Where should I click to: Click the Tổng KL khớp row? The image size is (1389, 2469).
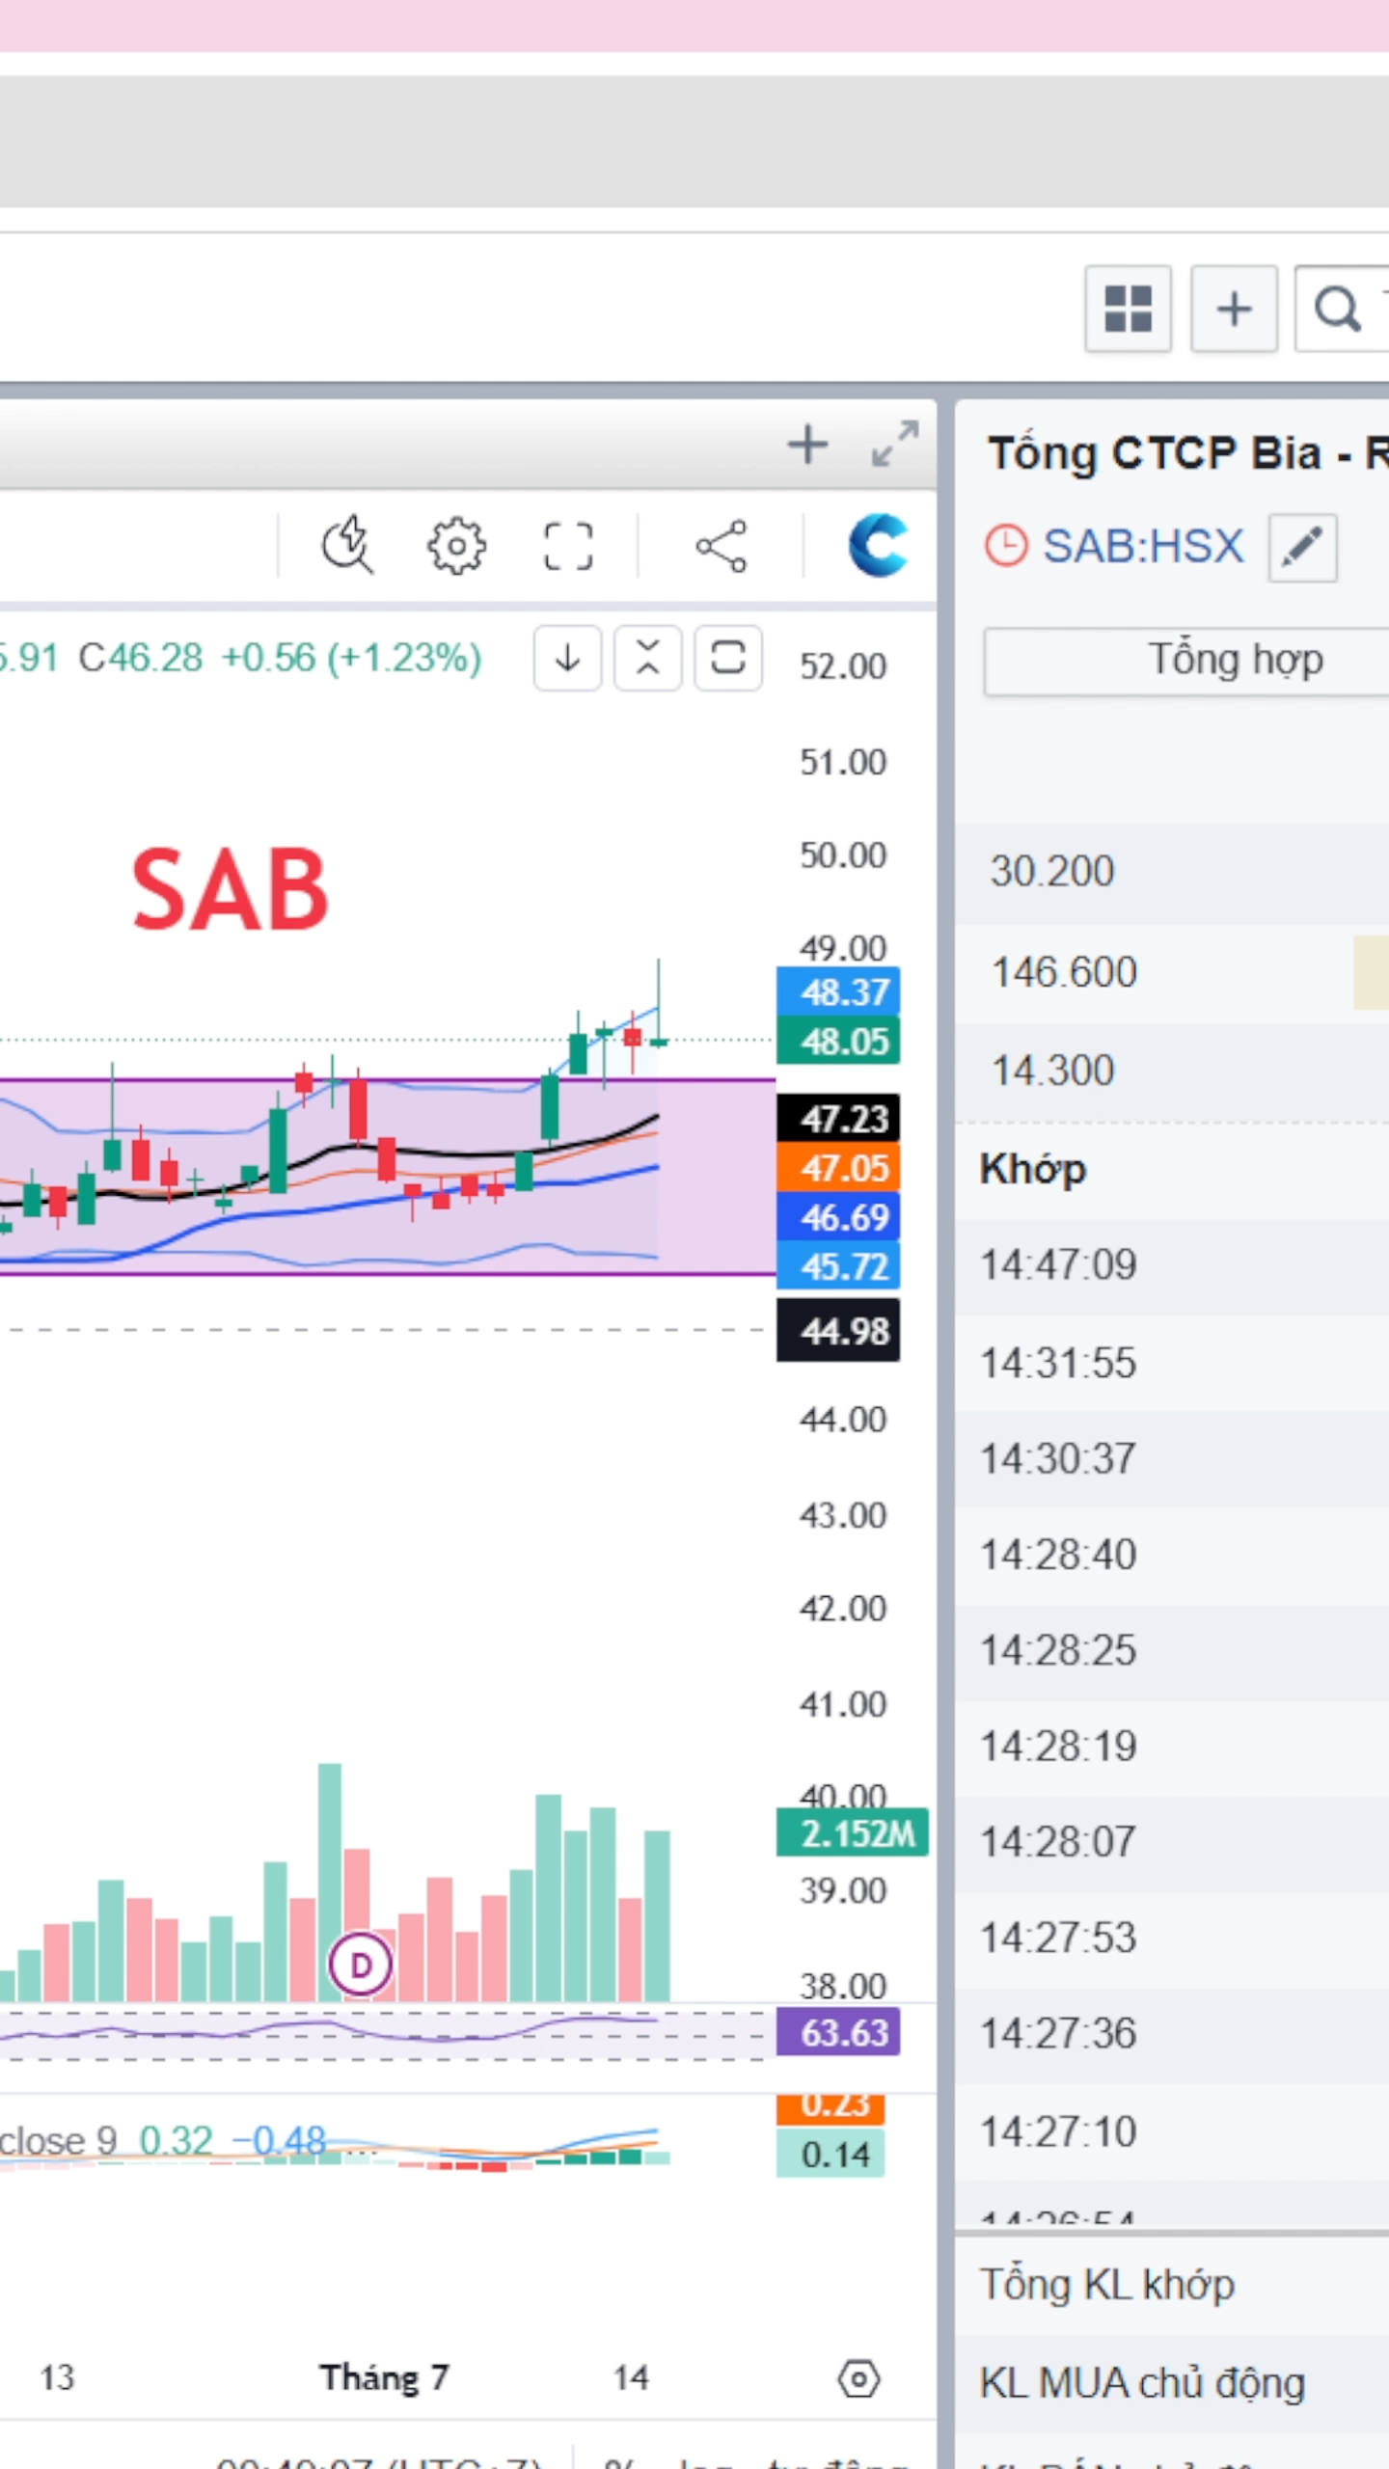point(1172,2286)
